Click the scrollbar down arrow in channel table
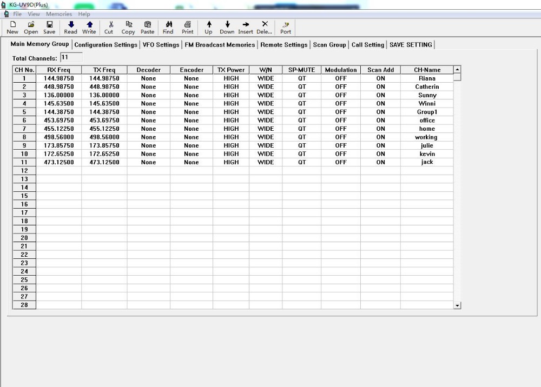 [x=457, y=305]
